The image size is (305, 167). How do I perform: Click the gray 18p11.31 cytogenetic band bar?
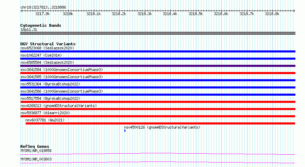(x=158, y=33)
